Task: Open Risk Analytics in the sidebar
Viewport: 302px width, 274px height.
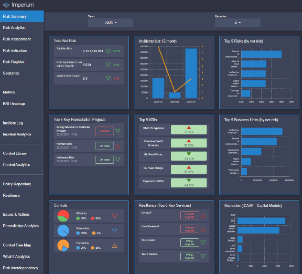Action: point(14,28)
